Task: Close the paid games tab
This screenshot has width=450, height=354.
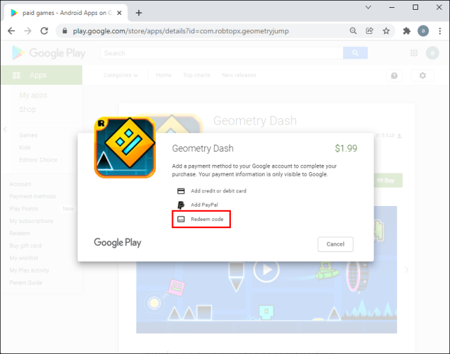Action: pos(119,13)
